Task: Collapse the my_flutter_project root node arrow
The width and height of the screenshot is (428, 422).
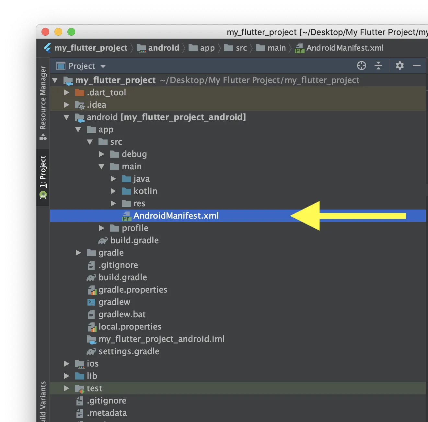Action: pos(55,80)
